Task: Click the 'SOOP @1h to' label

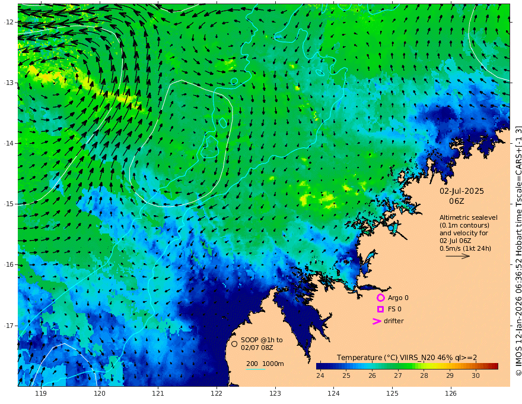Action: 262,340
